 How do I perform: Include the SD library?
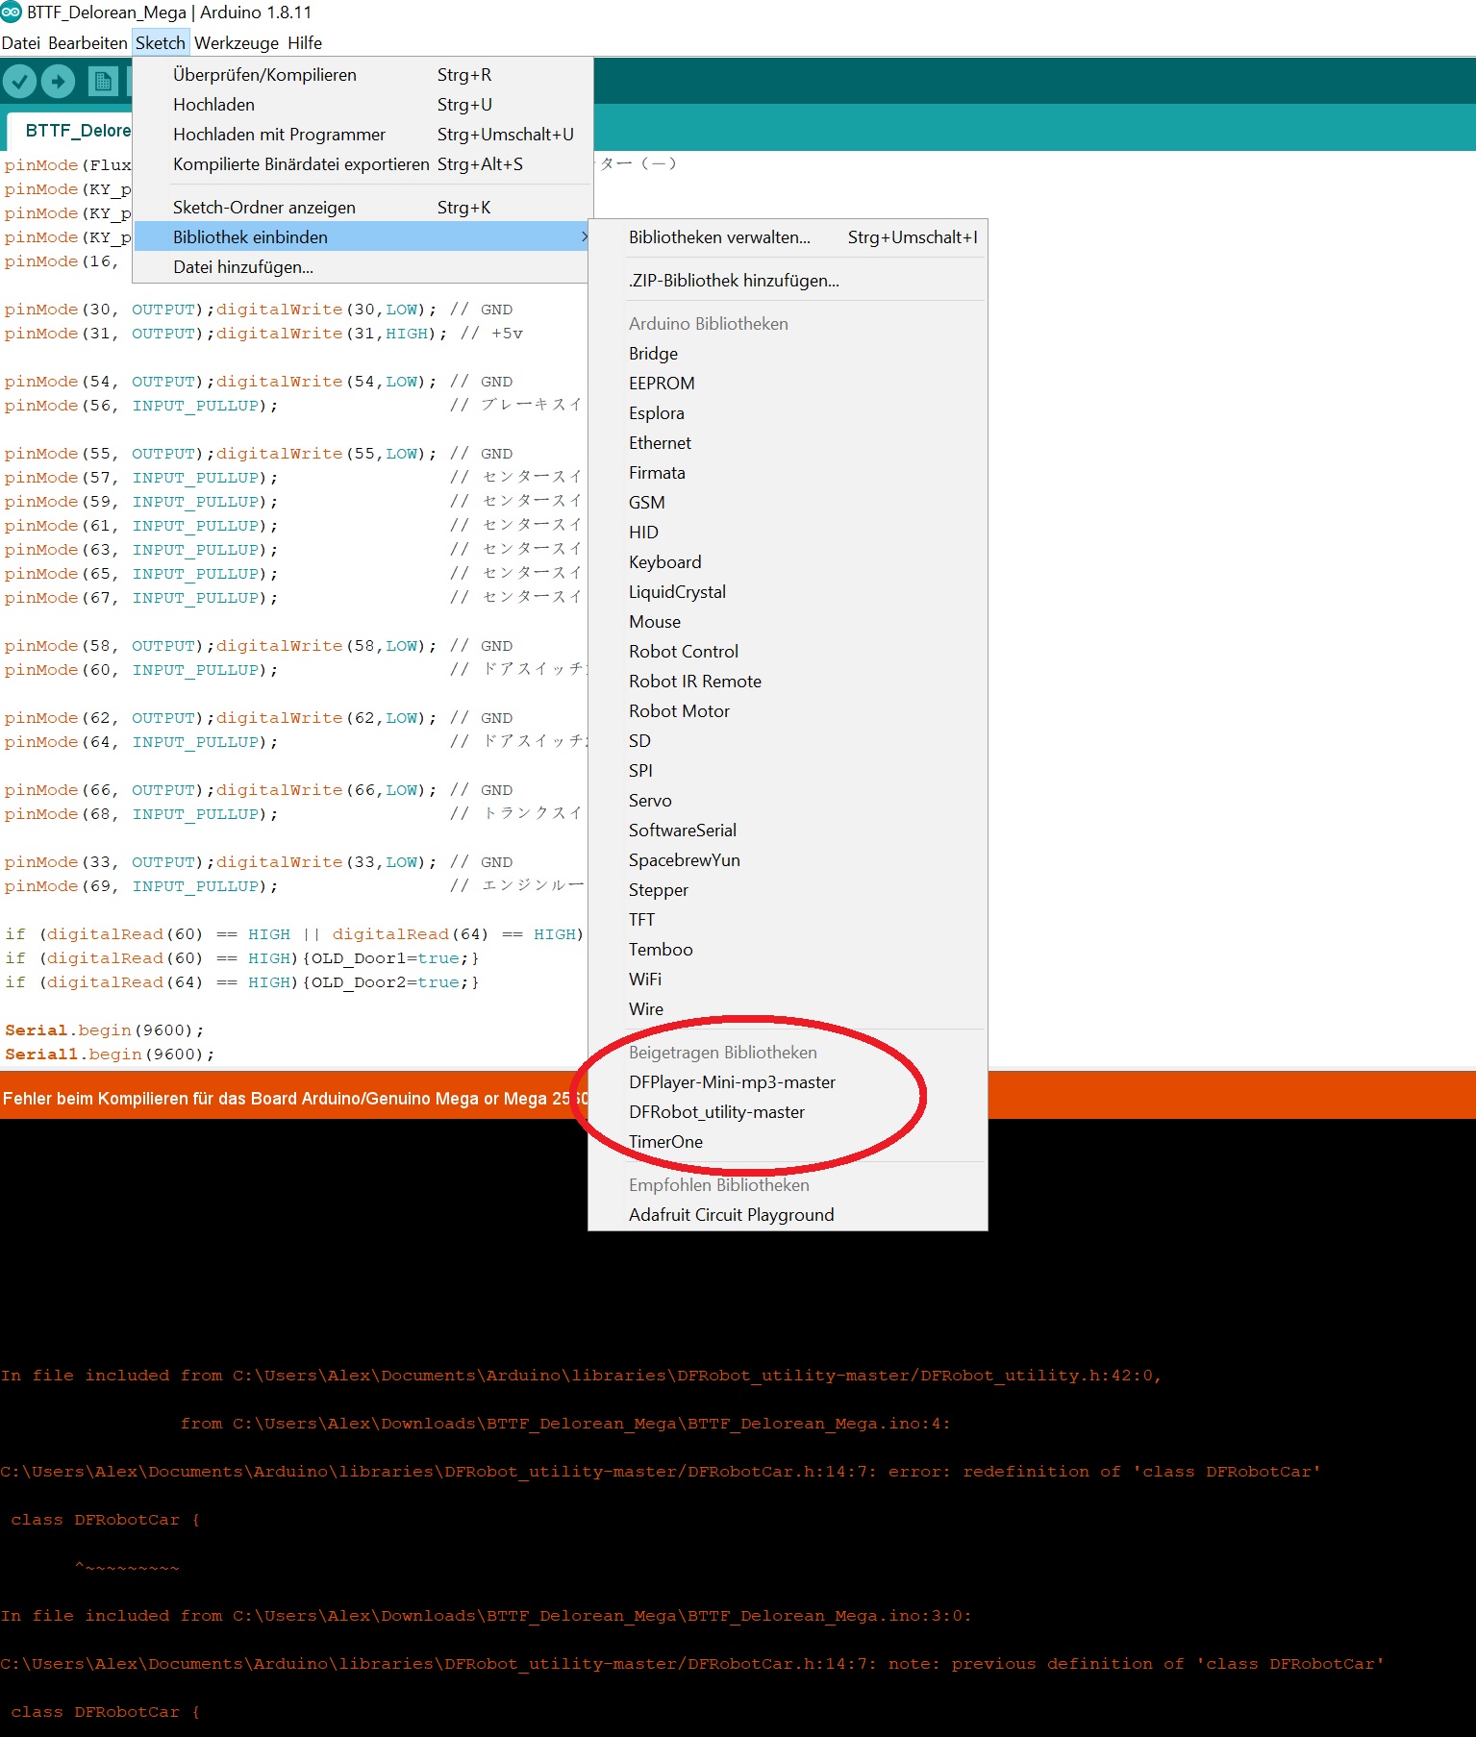(788, 741)
